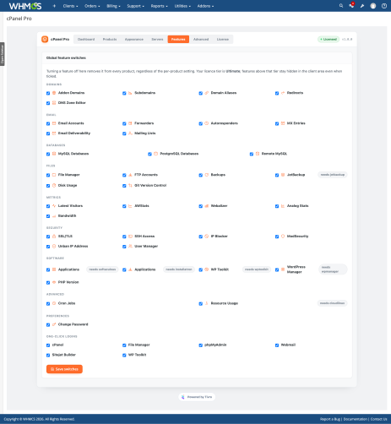Click the FTP Accounts upload icon
Screen dimensions: 391x424
click(x=130, y=175)
